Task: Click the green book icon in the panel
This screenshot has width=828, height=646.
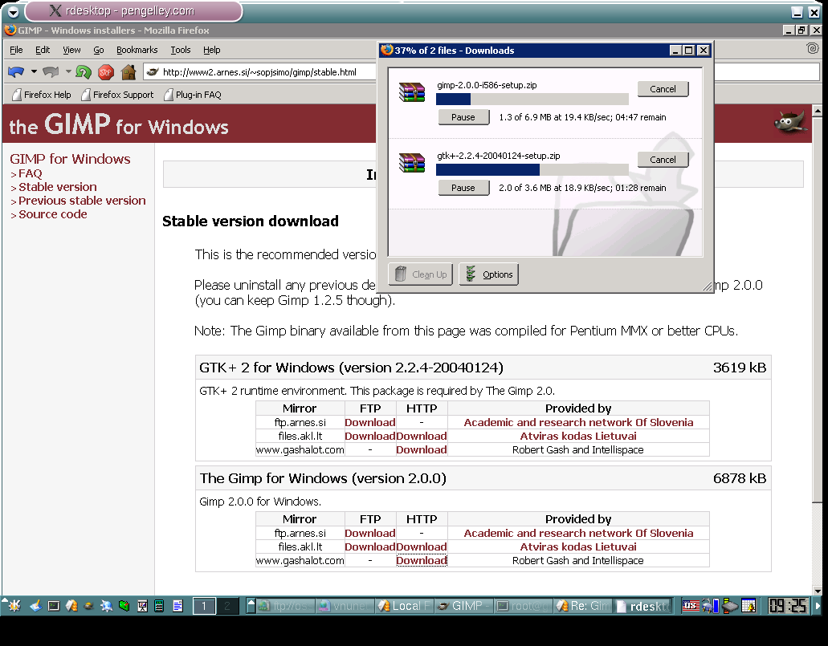Action: pyautogui.click(x=124, y=606)
